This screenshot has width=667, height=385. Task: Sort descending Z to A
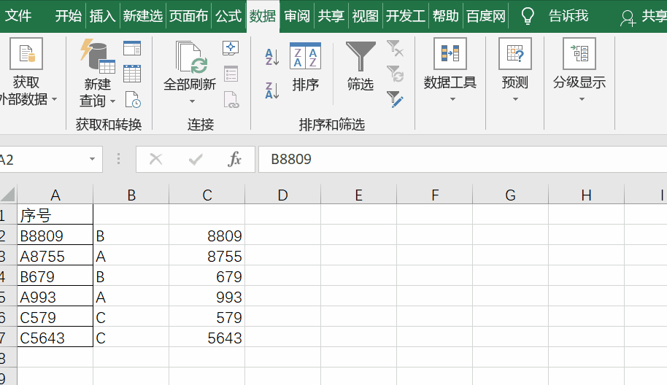271,90
